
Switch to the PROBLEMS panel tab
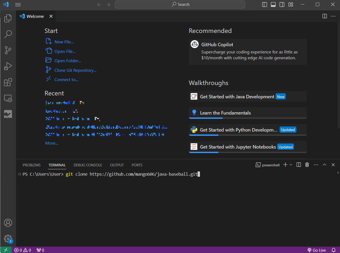coord(31,165)
